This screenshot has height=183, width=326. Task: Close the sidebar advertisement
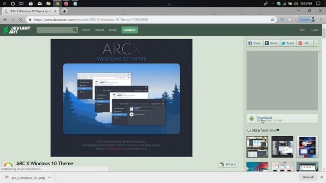[x=320, y=52]
